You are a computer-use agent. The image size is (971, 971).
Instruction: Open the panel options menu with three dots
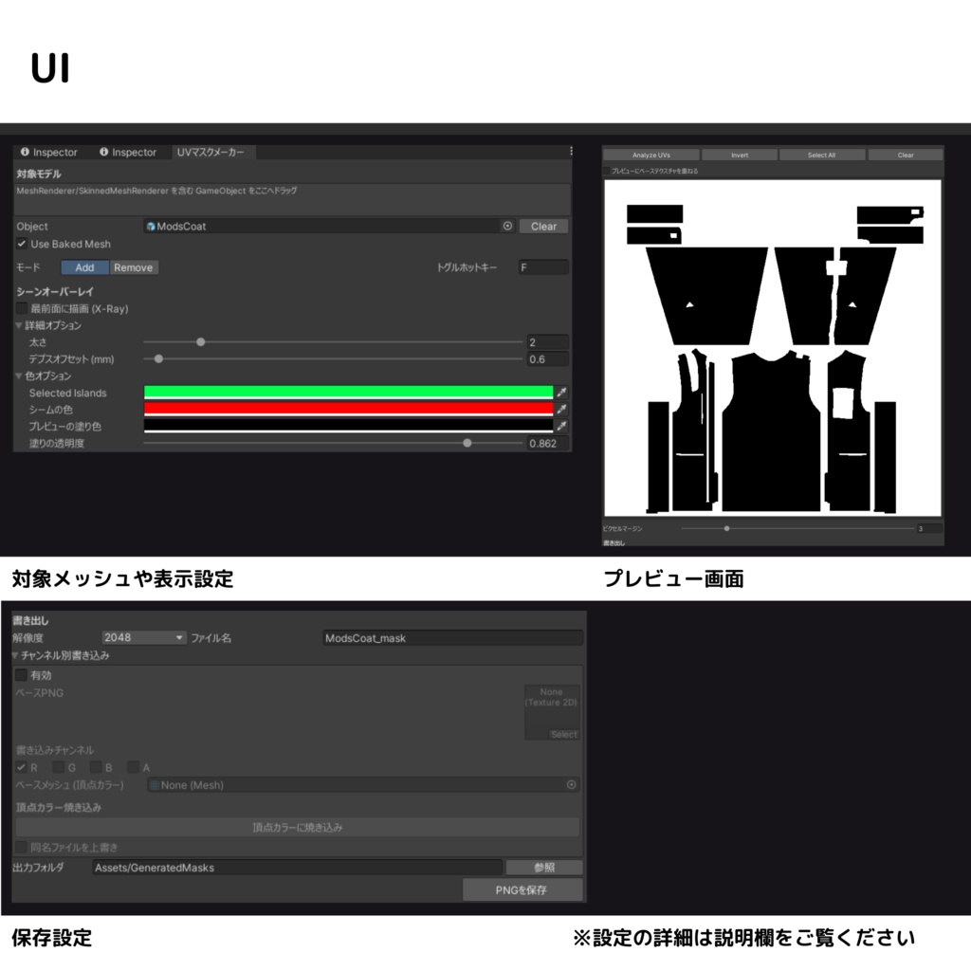click(571, 151)
